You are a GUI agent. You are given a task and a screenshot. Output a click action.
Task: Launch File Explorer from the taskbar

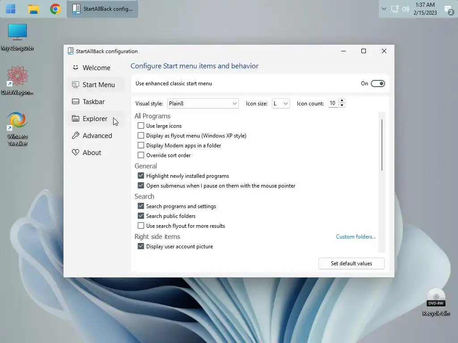(33, 9)
